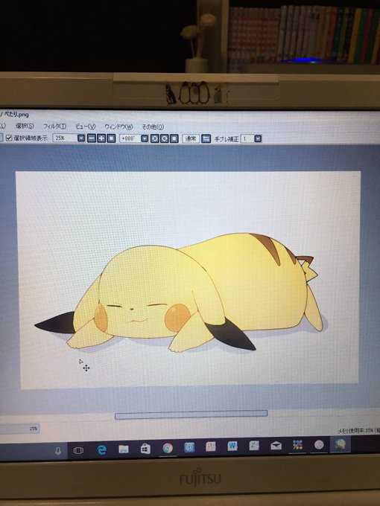The width and height of the screenshot is (380, 506).
Task: Toggle the 選択領域表示 checkbox
Action: click(9, 138)
